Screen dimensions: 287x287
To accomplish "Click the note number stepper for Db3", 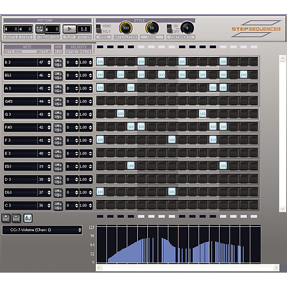I will click(x=49, y=192).
